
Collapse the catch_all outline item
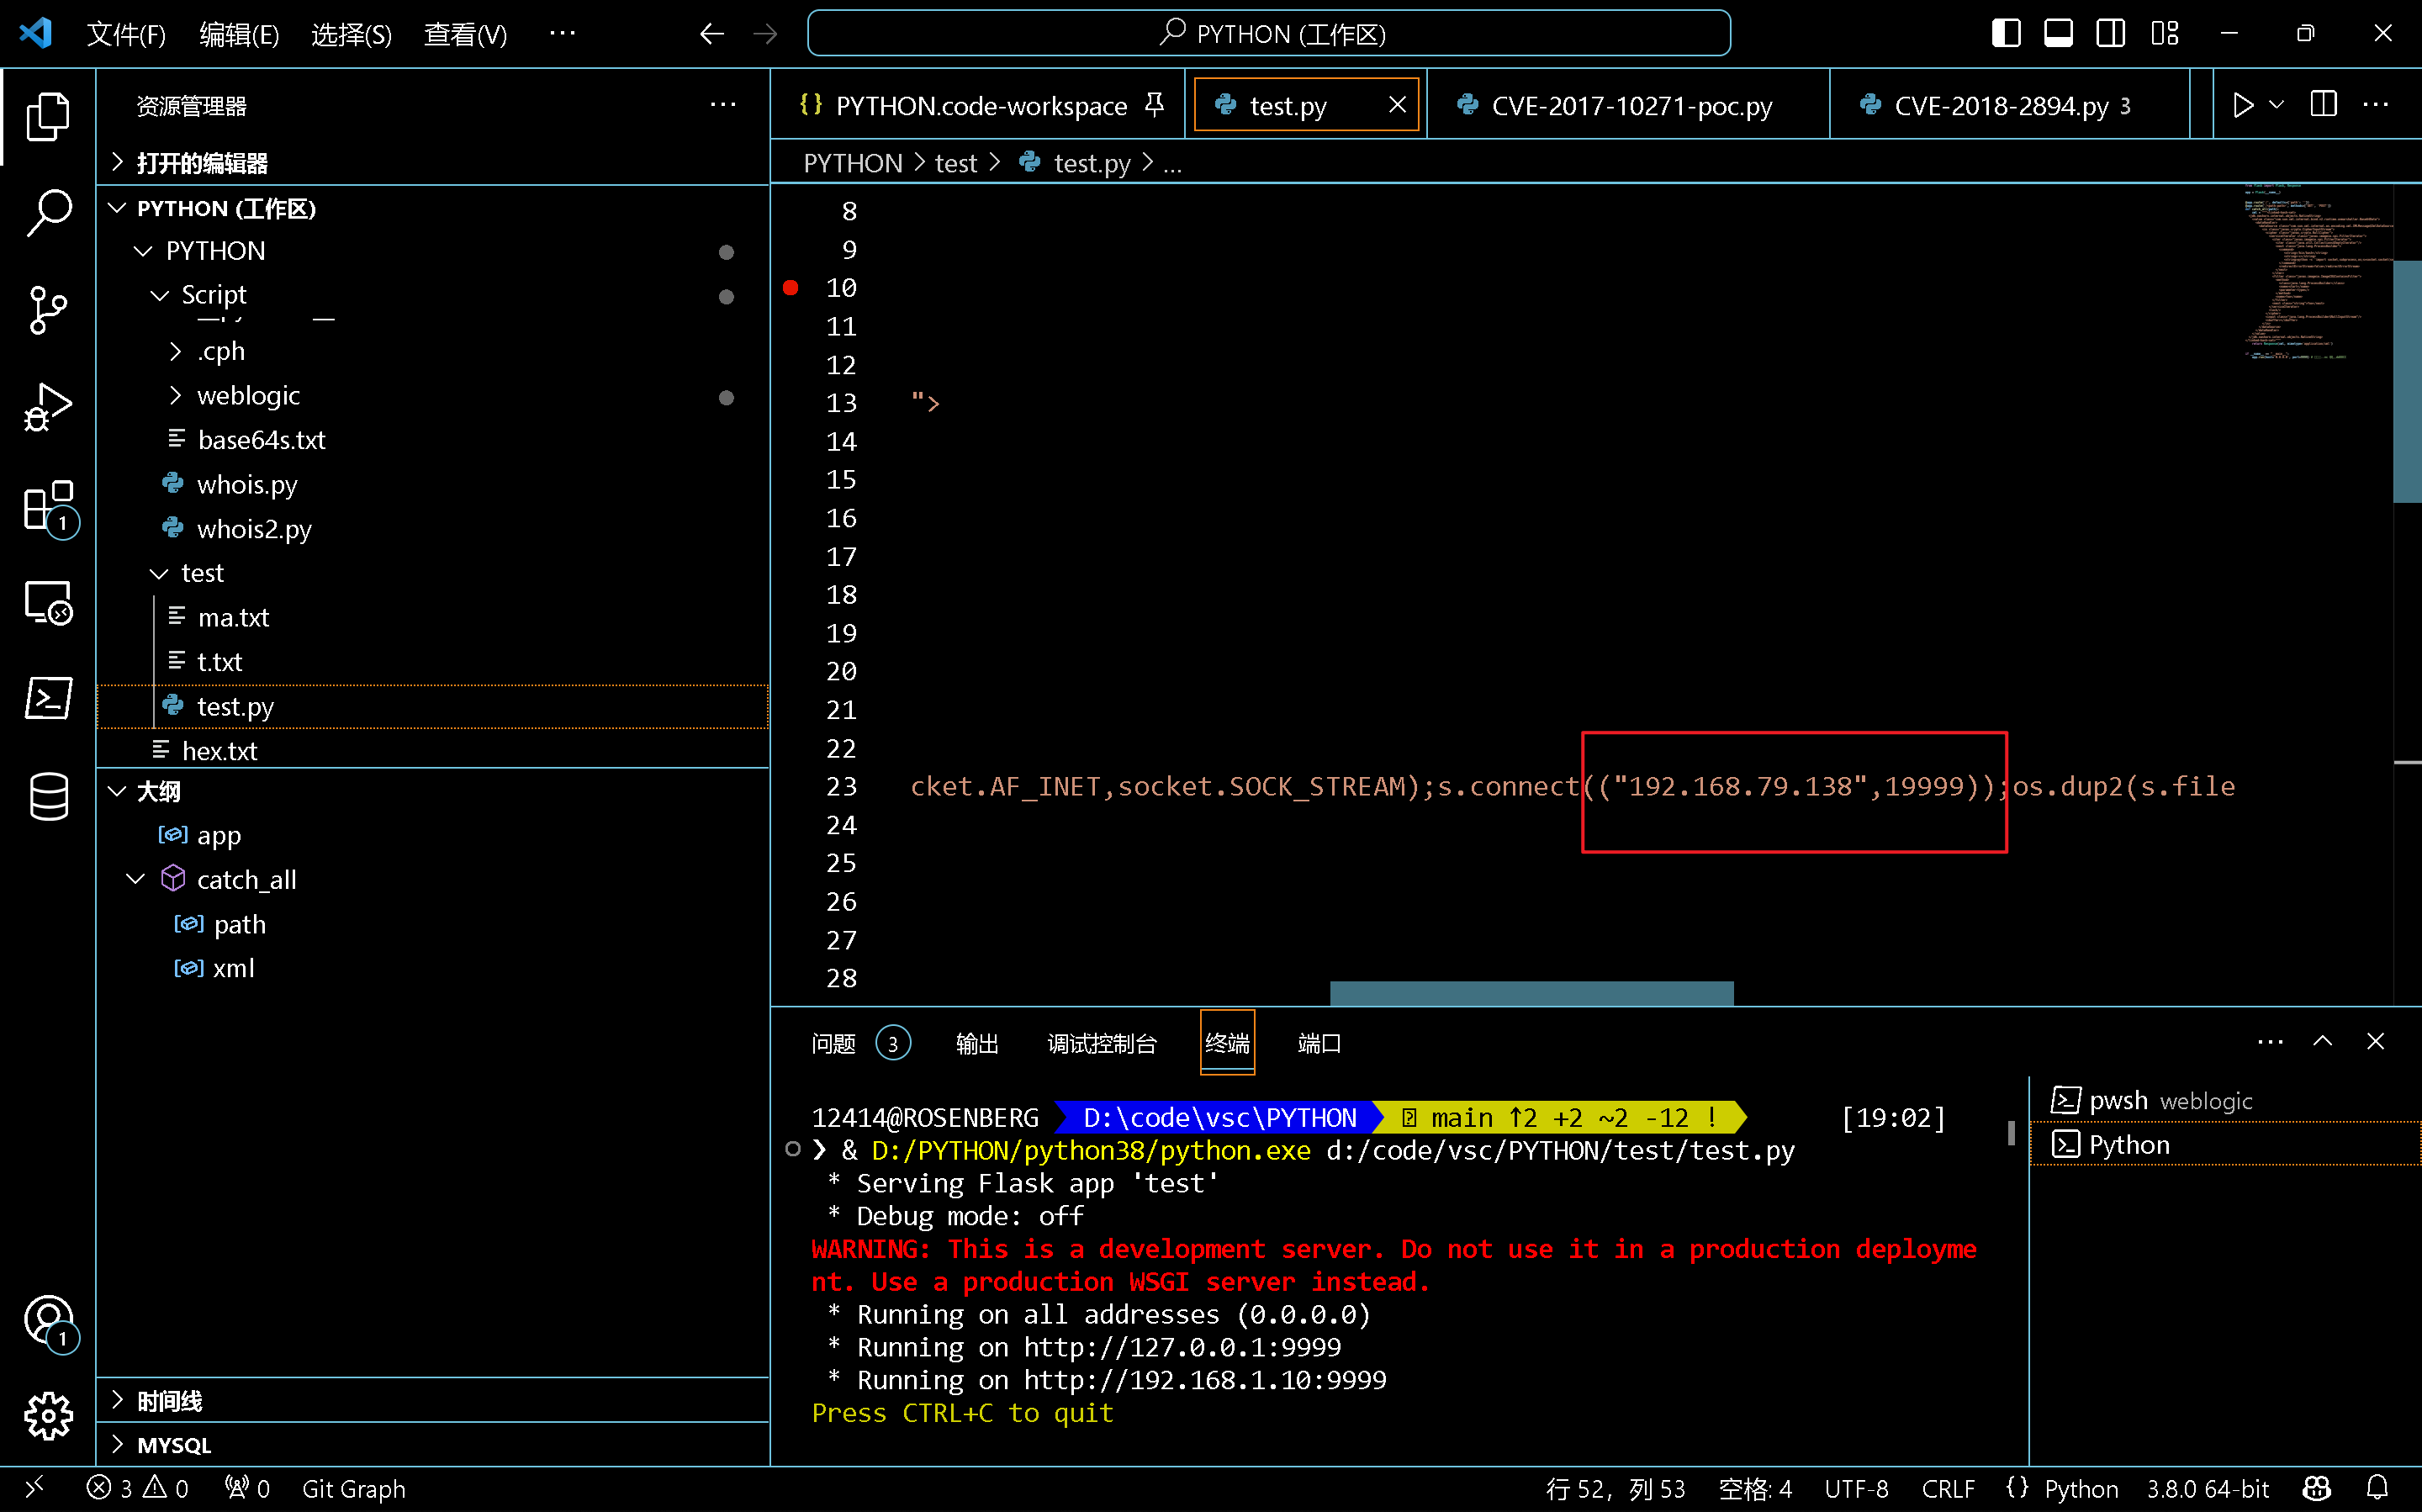click(x=136, y=879)
